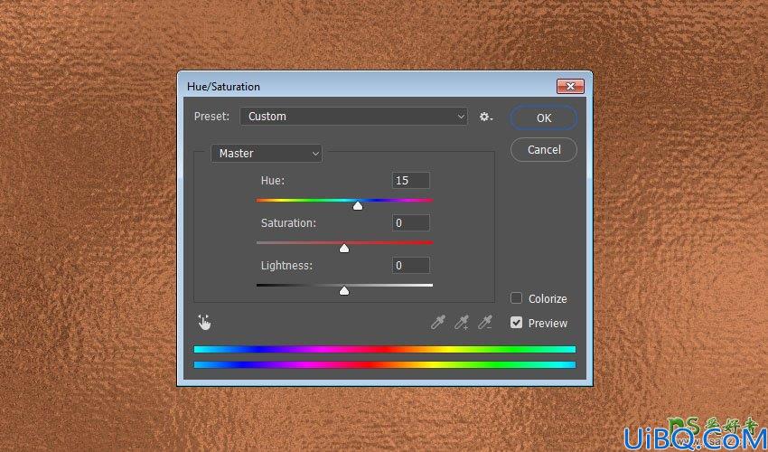Select the on-image adjustment hand tool
This screenshot has height=452, width=768.
(204, 322)
